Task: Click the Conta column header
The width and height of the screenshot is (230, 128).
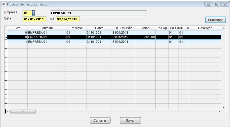Action: pos(99,28)
